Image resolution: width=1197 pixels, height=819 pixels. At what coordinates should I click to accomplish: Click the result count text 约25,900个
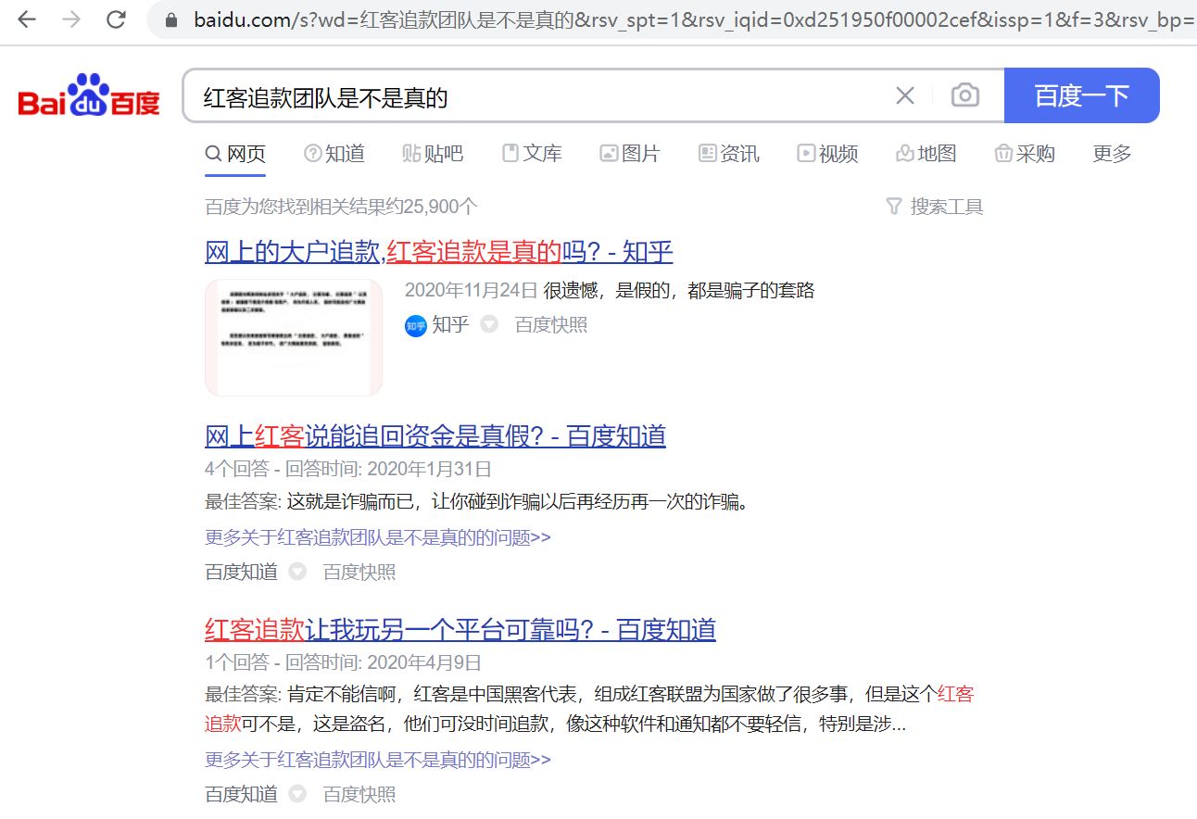pyautogui.click(x=342, y=207)
